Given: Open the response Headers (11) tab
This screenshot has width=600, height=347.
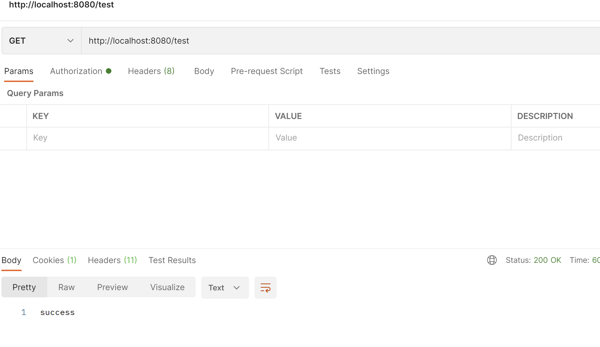Looking at the screenshot, I should [112, 260].
